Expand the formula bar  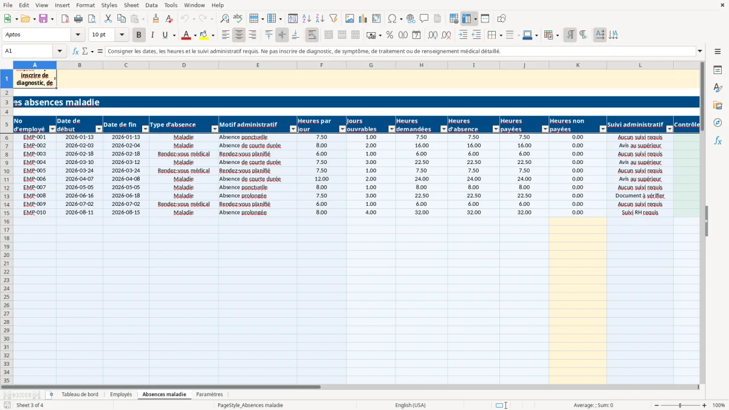click(700, 51)
